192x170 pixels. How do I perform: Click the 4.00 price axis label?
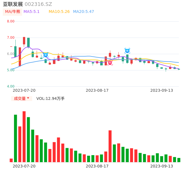(x=11, y=86)
